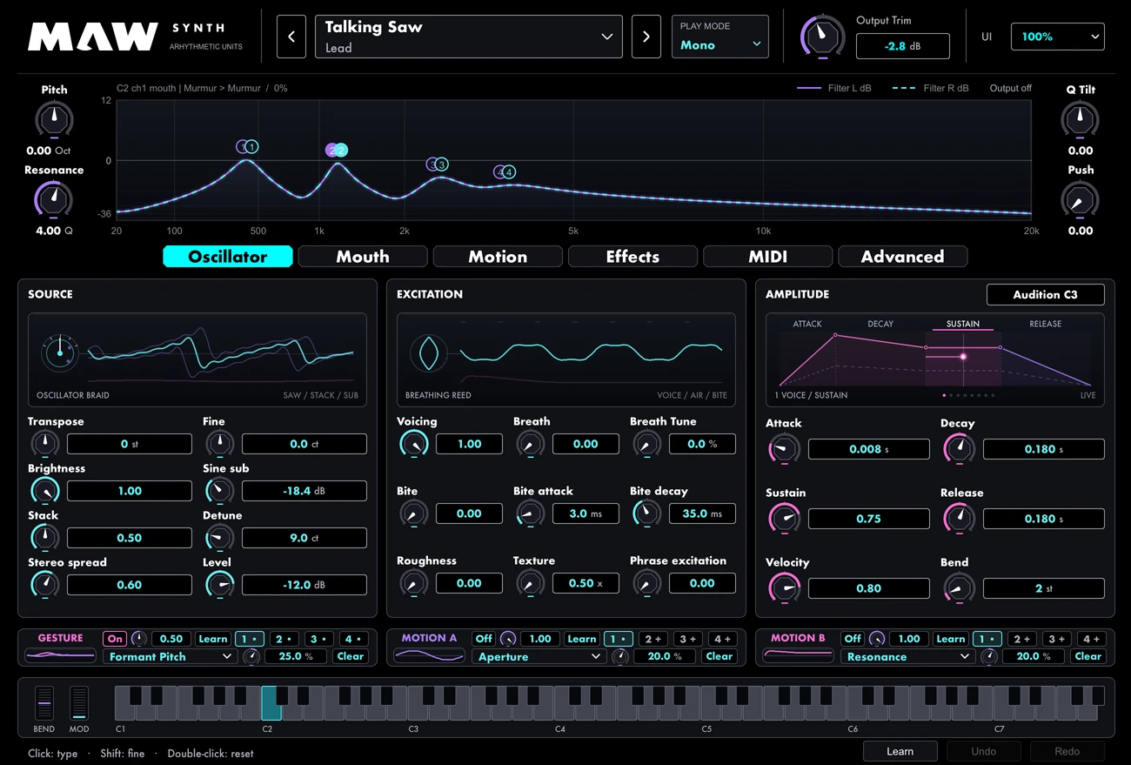Viewport: 1131px width, 765px height.
Task: Open the Talking Saw preset dropdown
Action: 469,37
